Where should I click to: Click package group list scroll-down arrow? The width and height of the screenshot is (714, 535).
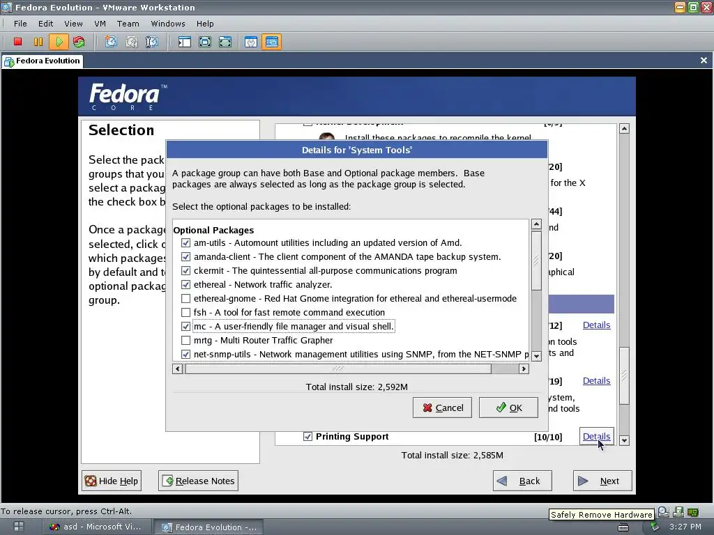coord(624,440)
